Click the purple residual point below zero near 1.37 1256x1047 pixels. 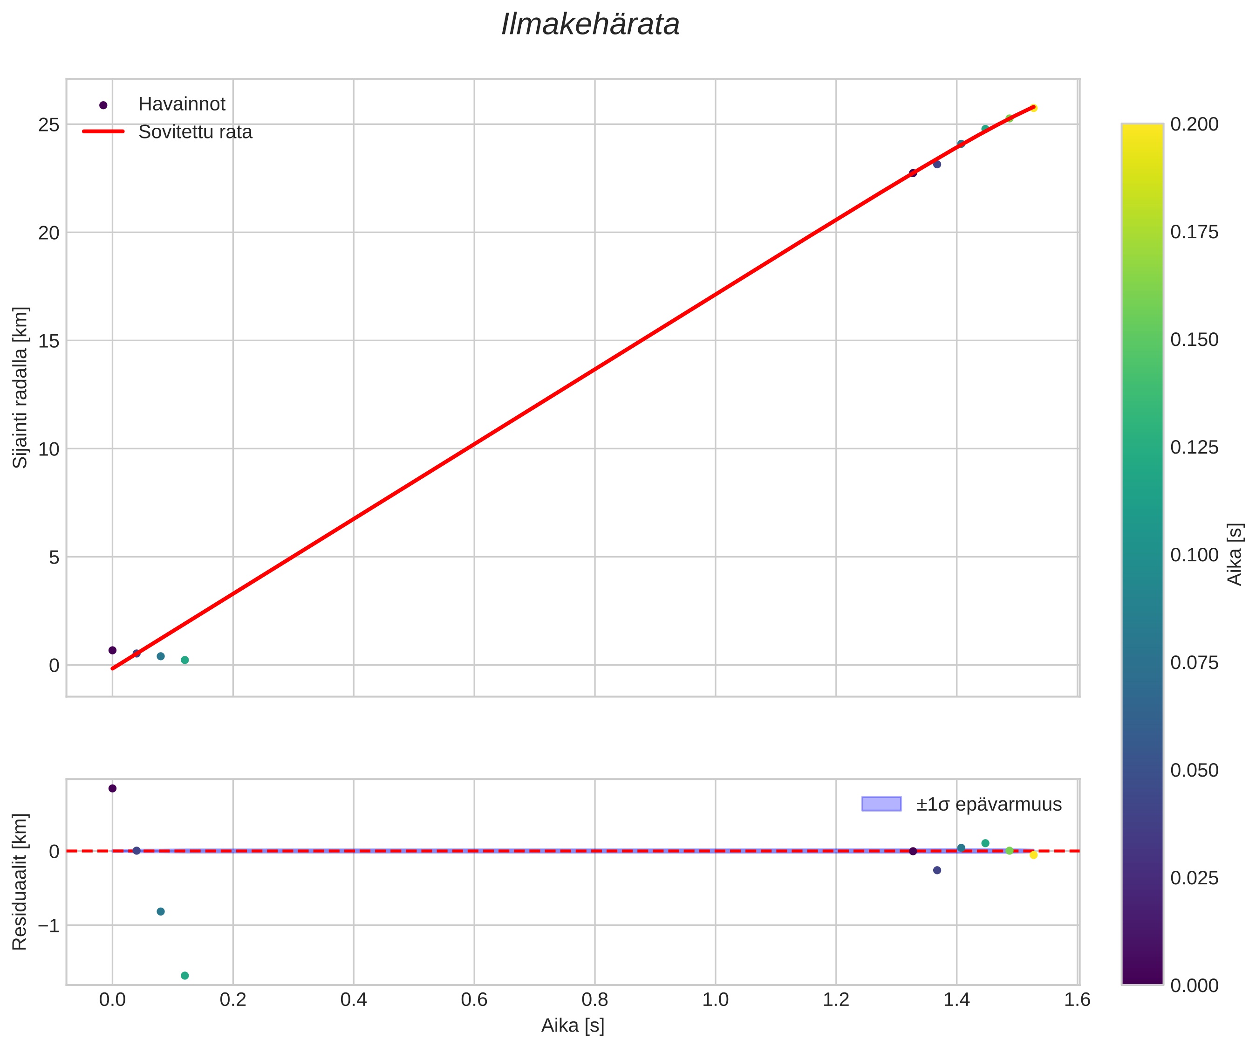(937, 870)
